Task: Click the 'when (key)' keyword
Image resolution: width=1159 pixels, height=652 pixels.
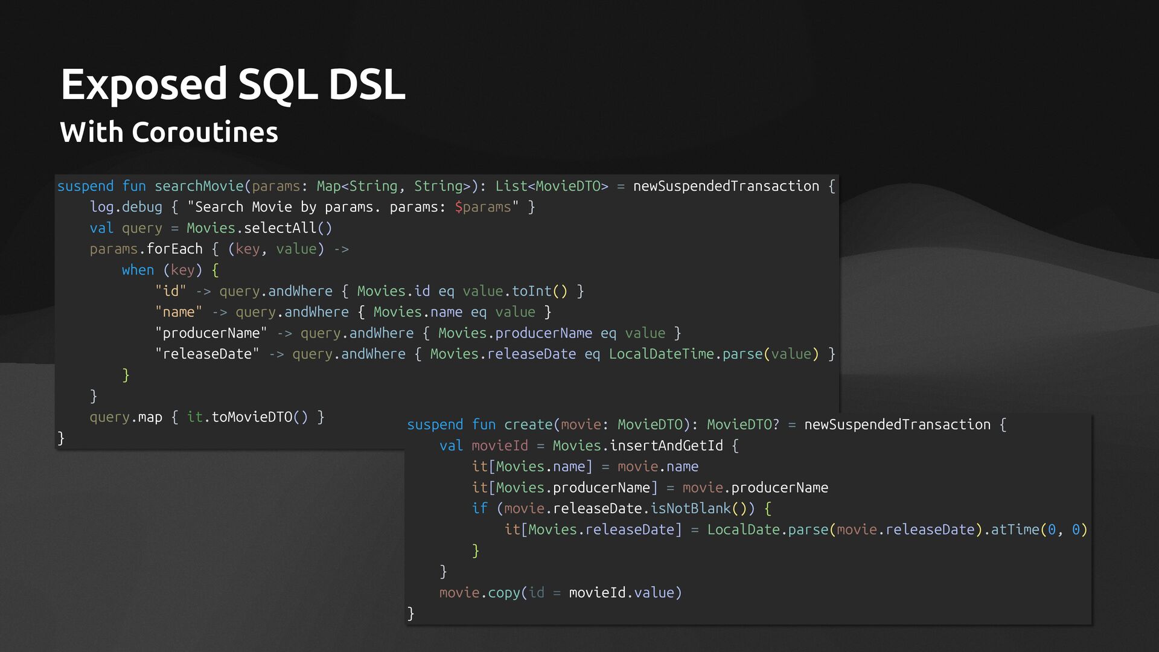Action: [x=138, y=270]
